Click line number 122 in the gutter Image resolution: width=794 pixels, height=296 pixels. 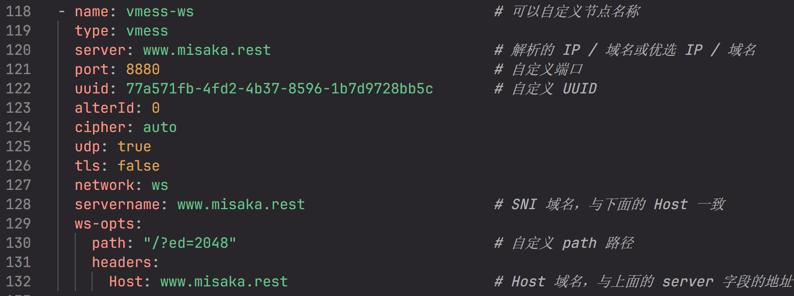pos(18,89)
